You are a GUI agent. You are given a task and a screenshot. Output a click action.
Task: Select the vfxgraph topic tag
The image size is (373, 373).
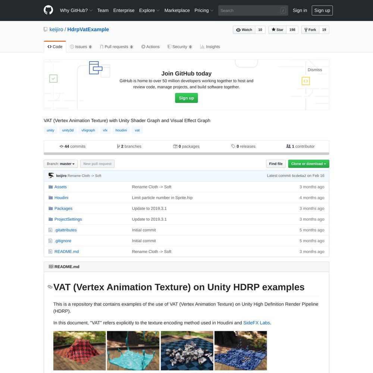(88, 130)
